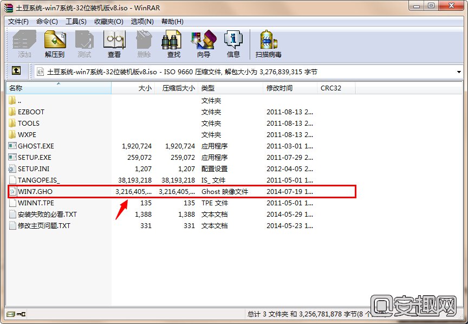Select the EZBOOT folder
468x324 pixels.
click(31, 112)
